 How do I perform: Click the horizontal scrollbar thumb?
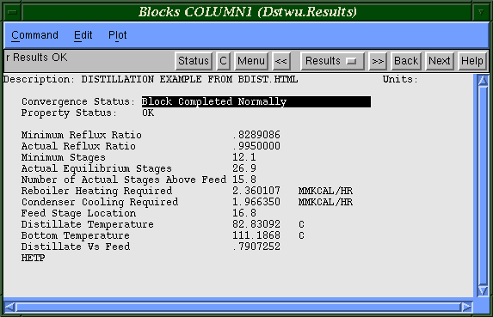[x=238, y=307]
